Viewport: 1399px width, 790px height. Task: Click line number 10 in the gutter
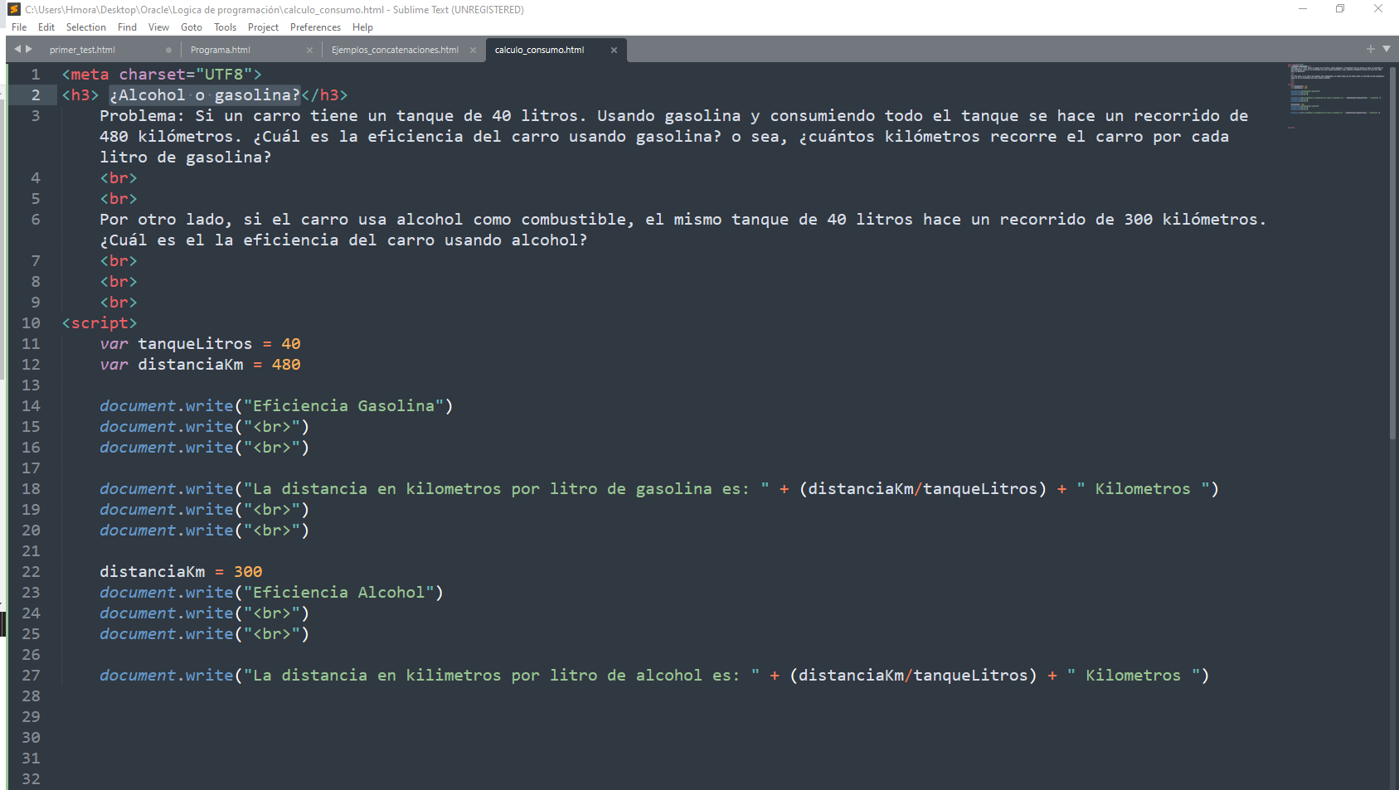coord(31,322)
